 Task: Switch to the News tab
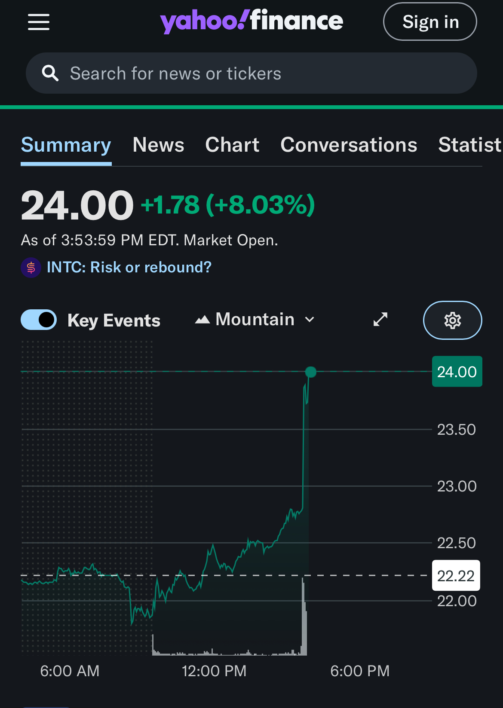pyautogui.click(x=158, y=145)
